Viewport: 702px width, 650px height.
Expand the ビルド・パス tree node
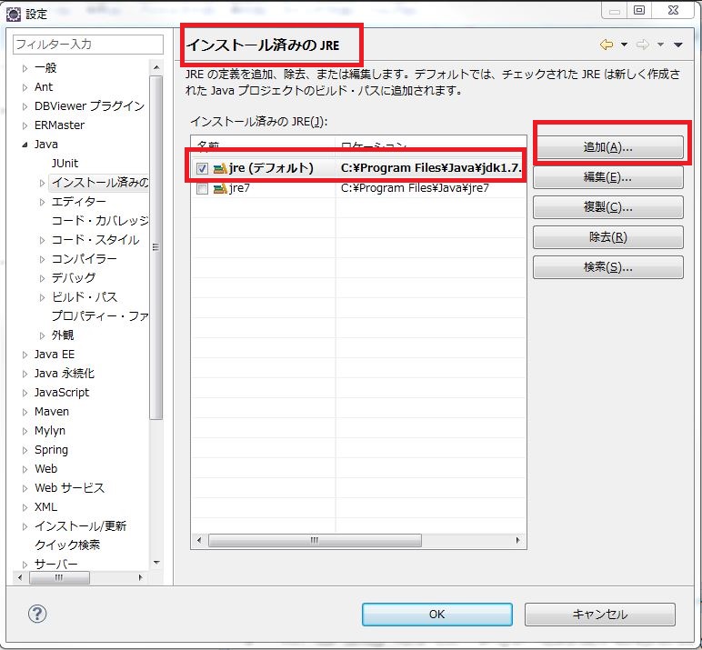[42, 297]
